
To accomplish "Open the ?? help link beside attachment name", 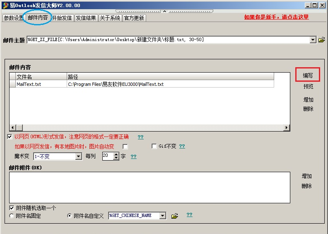I will 190,215.
